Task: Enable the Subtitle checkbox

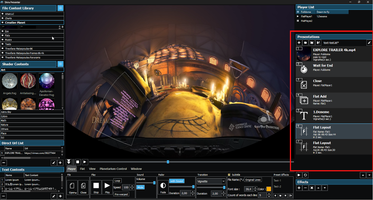Action: 229,175
